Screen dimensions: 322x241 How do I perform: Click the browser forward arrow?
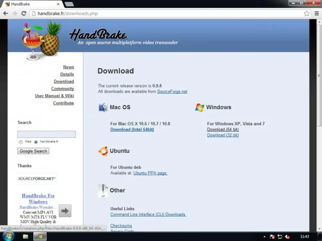(x=15, y=13)
